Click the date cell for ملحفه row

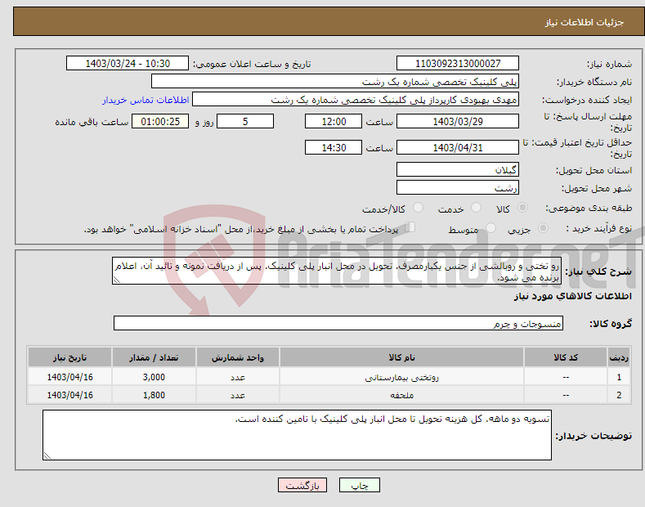70,395
